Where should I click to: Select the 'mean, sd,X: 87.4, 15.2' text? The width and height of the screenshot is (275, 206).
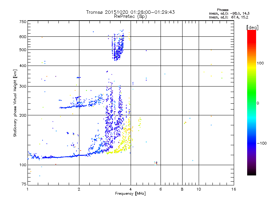coord(229,17)
